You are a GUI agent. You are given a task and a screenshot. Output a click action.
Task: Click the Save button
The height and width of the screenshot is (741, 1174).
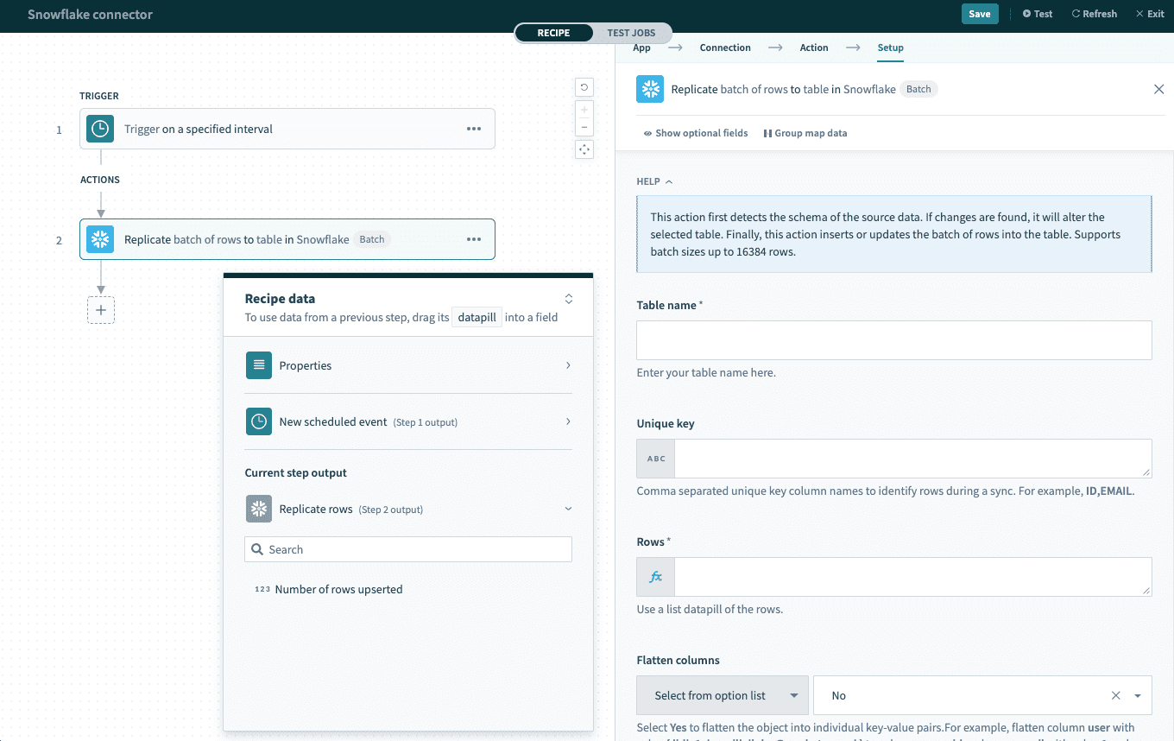(x=979, y=14)
